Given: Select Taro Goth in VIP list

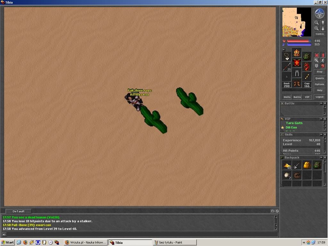Looking at the screenshot, I should pyautogui.click(x=294, y=123).
